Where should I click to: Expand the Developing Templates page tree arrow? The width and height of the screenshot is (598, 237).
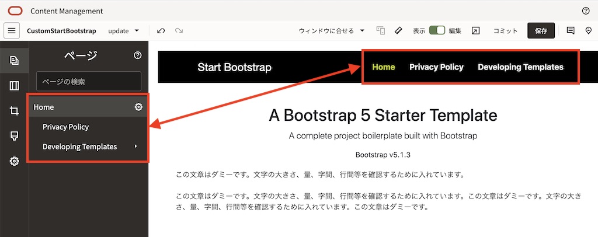tap(136, 147)
